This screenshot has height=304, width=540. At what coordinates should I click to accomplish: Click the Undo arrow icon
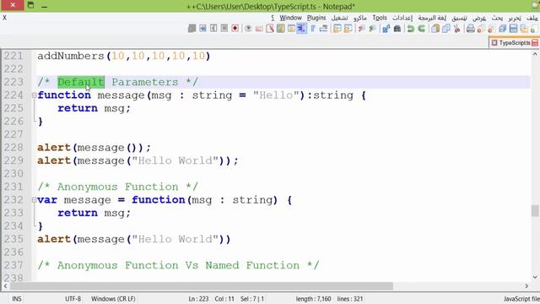(422, 29)
